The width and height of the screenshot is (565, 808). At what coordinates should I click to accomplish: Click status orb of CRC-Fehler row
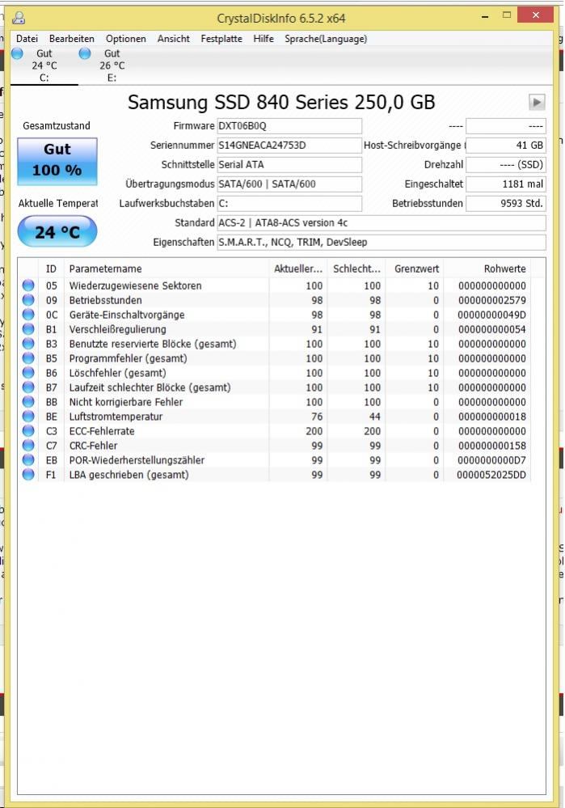click(28, 445)
